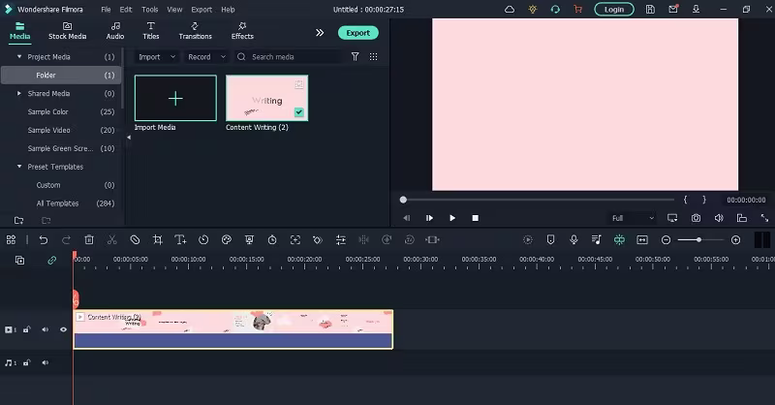Image resolution: width=775 pixels, height=405 pixels.
Task: Open the Titles tab
Action: coord(151,31)
